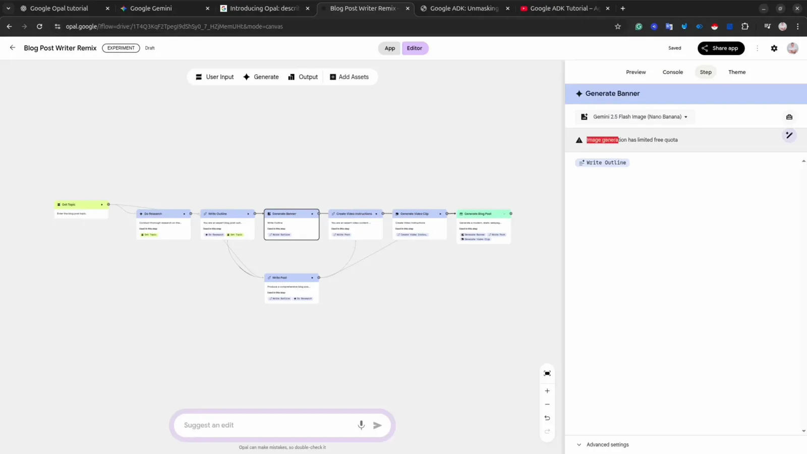807x454 pixels.
Task: Open a new browser tab
Action: point(623,9)
